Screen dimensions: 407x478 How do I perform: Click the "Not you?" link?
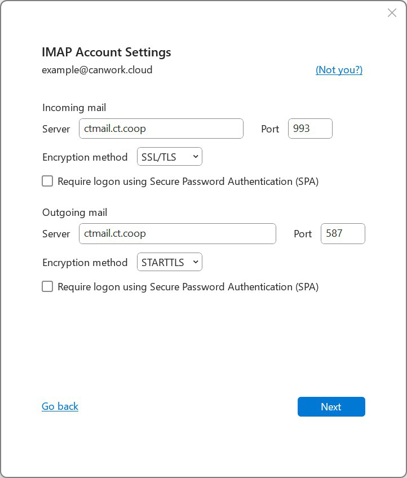point(339,70)
